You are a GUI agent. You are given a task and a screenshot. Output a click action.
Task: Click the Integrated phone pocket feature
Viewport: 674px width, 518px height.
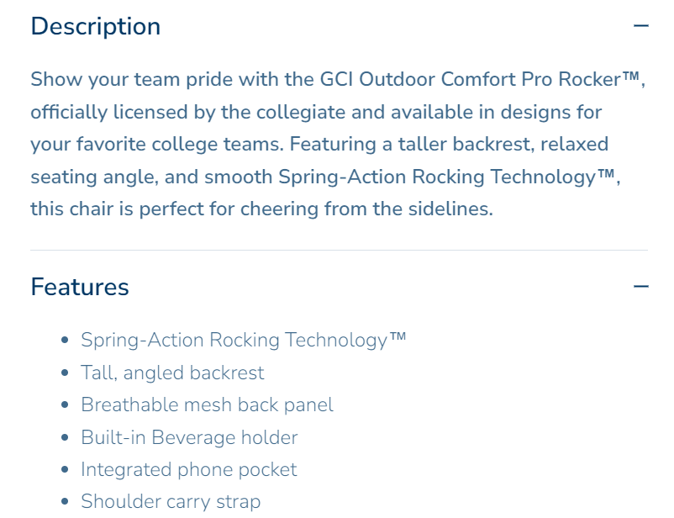point(188,469)
